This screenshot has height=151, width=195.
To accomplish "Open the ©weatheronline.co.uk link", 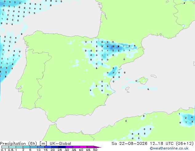I will (x=169, y=148).
